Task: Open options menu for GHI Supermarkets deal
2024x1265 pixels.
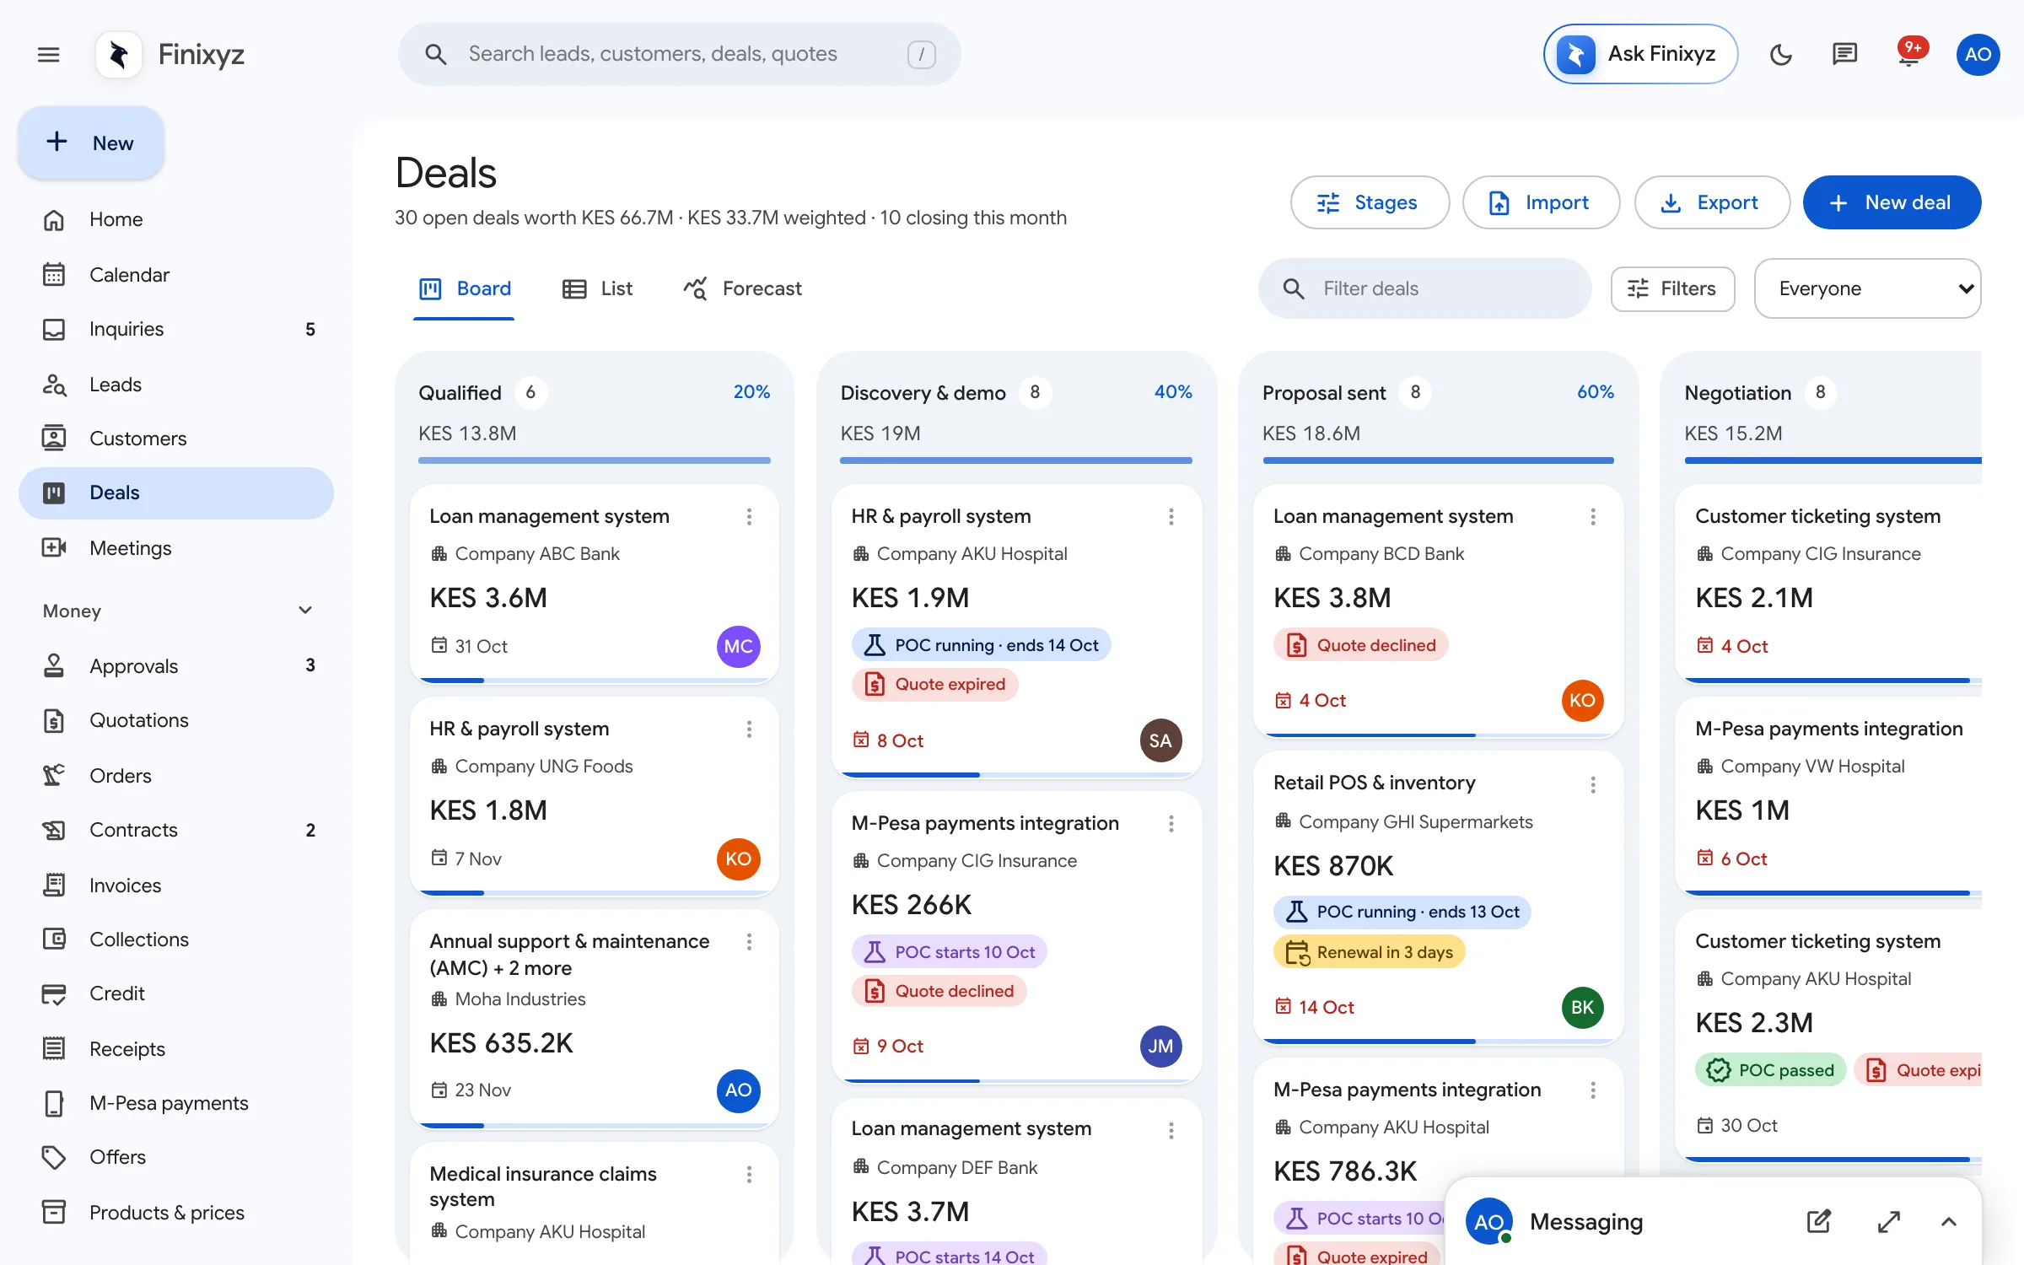Action: (1592, 785)
